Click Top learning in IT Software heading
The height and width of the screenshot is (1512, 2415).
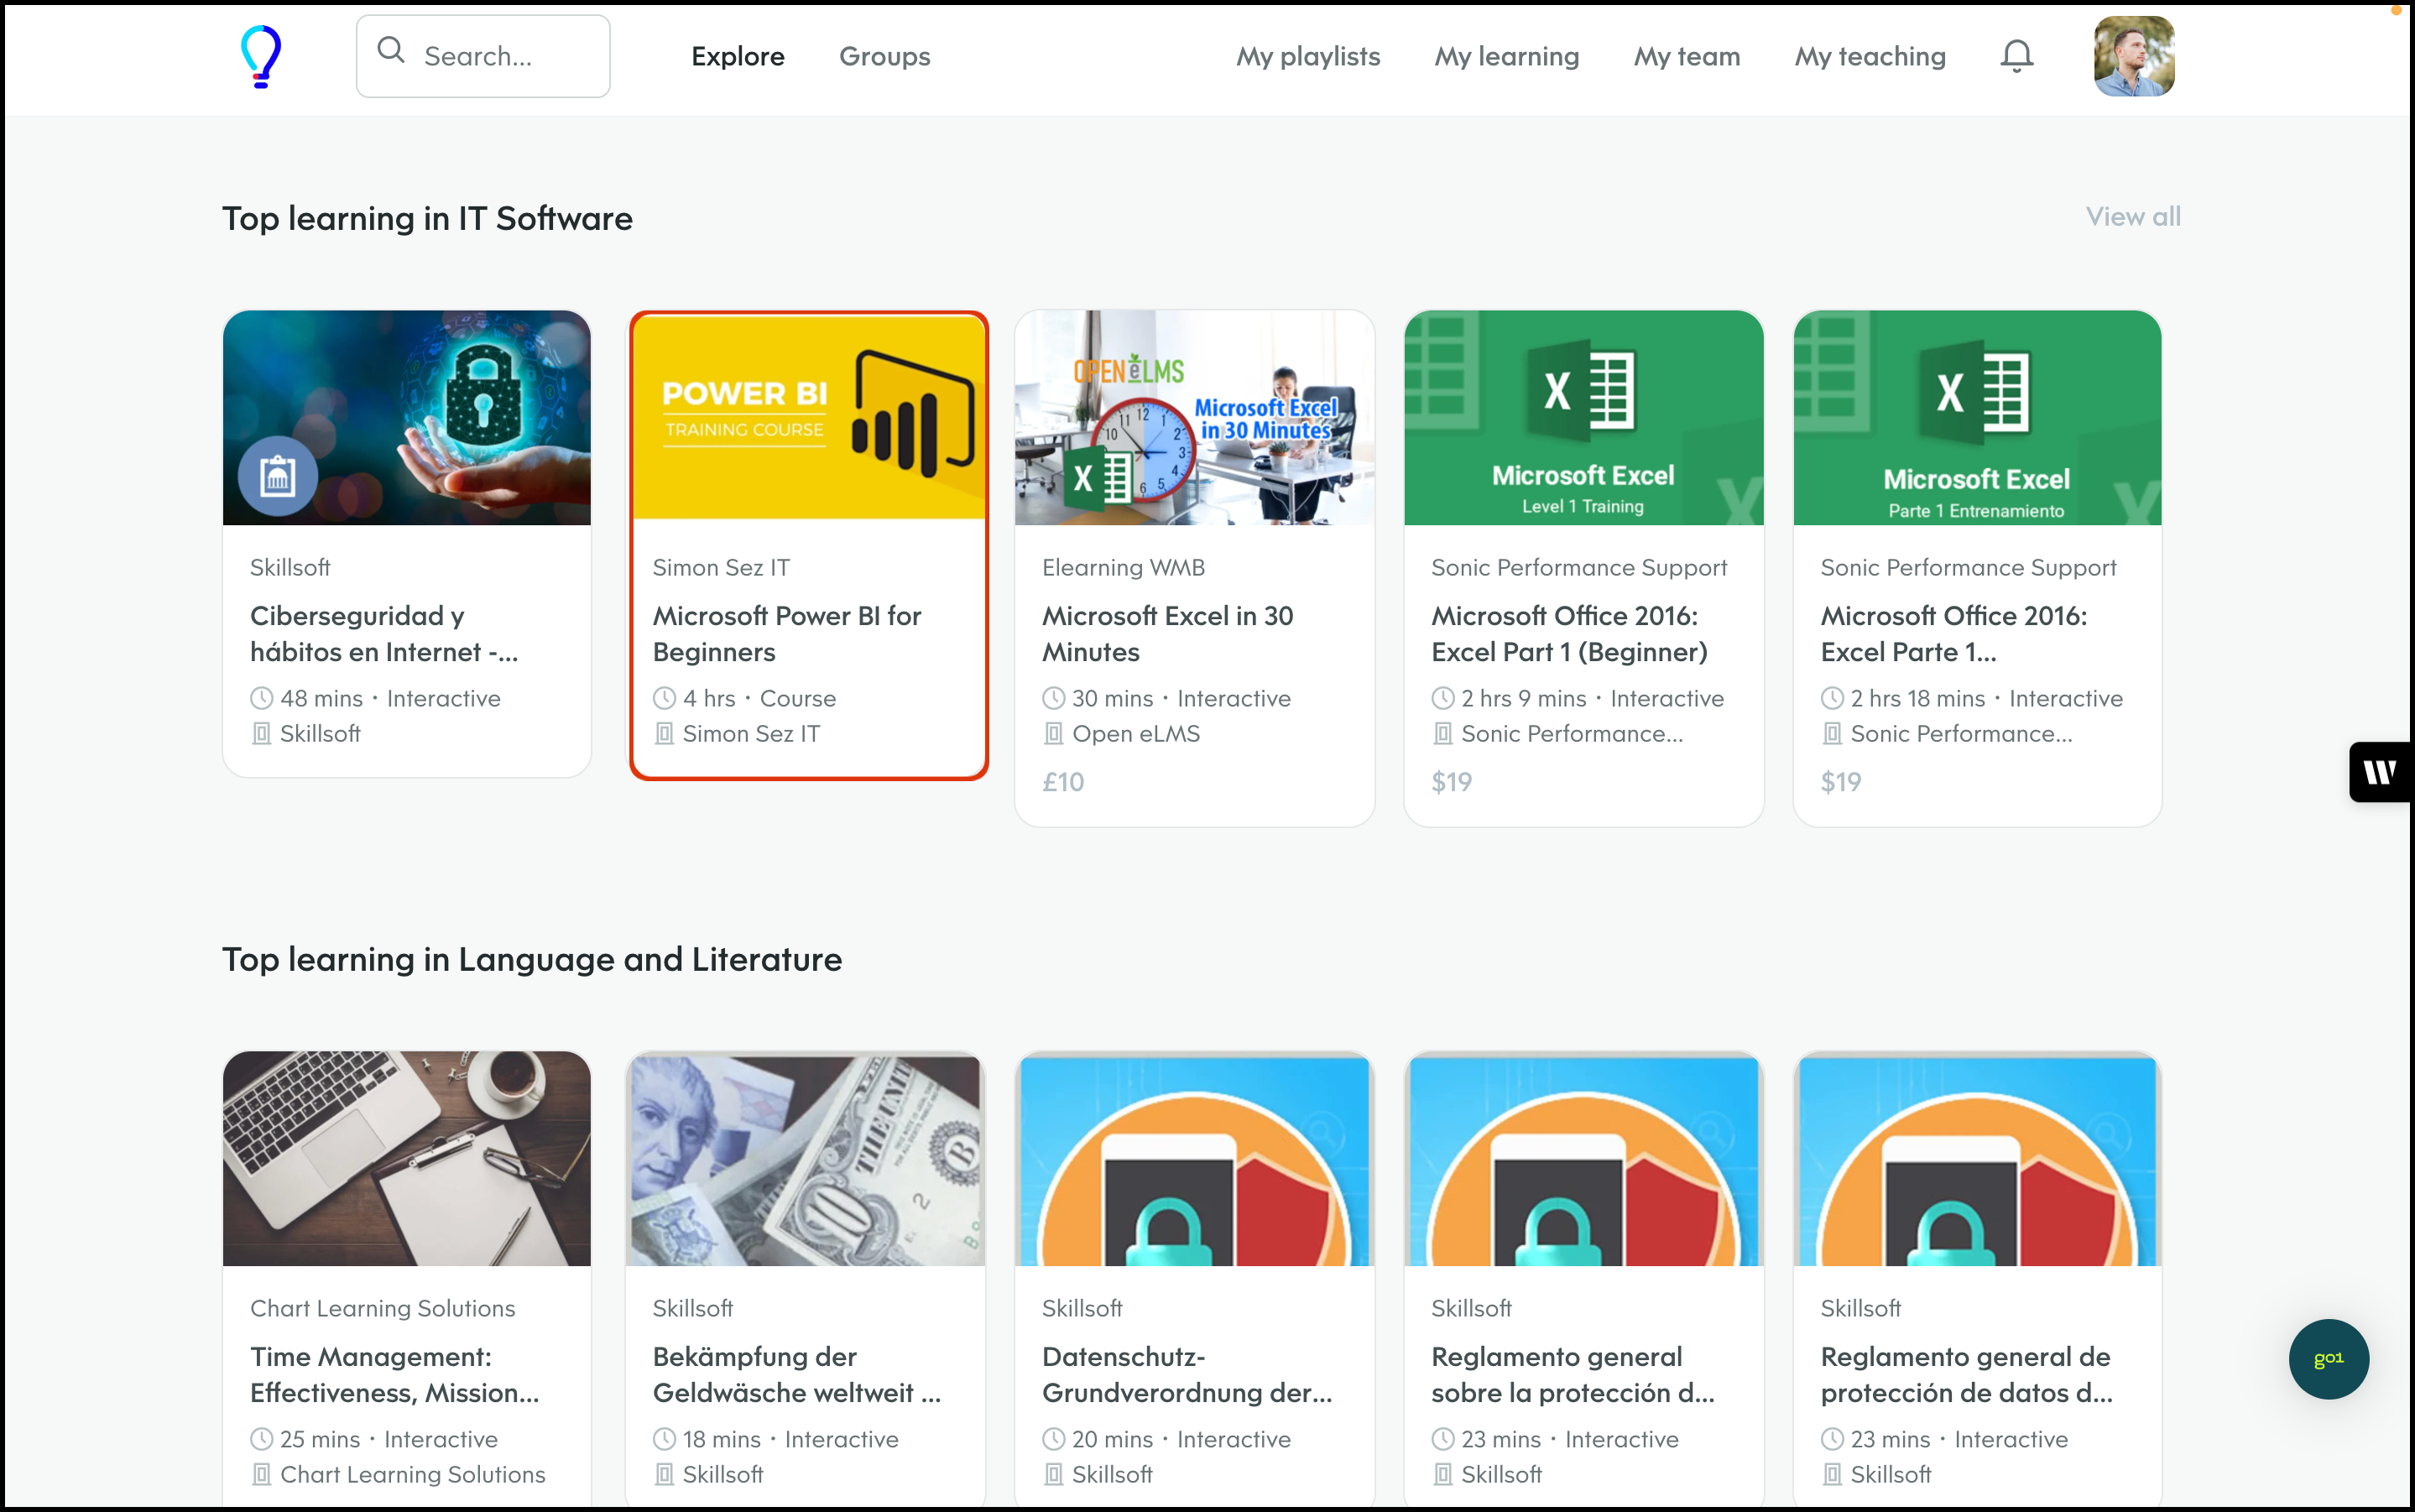click(x=427, y=218)
